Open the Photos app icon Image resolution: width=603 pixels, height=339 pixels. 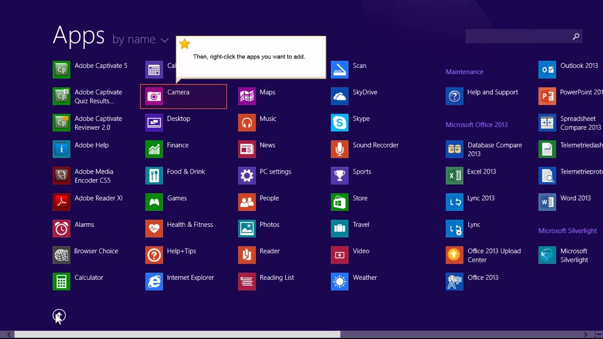click(247, 228)
